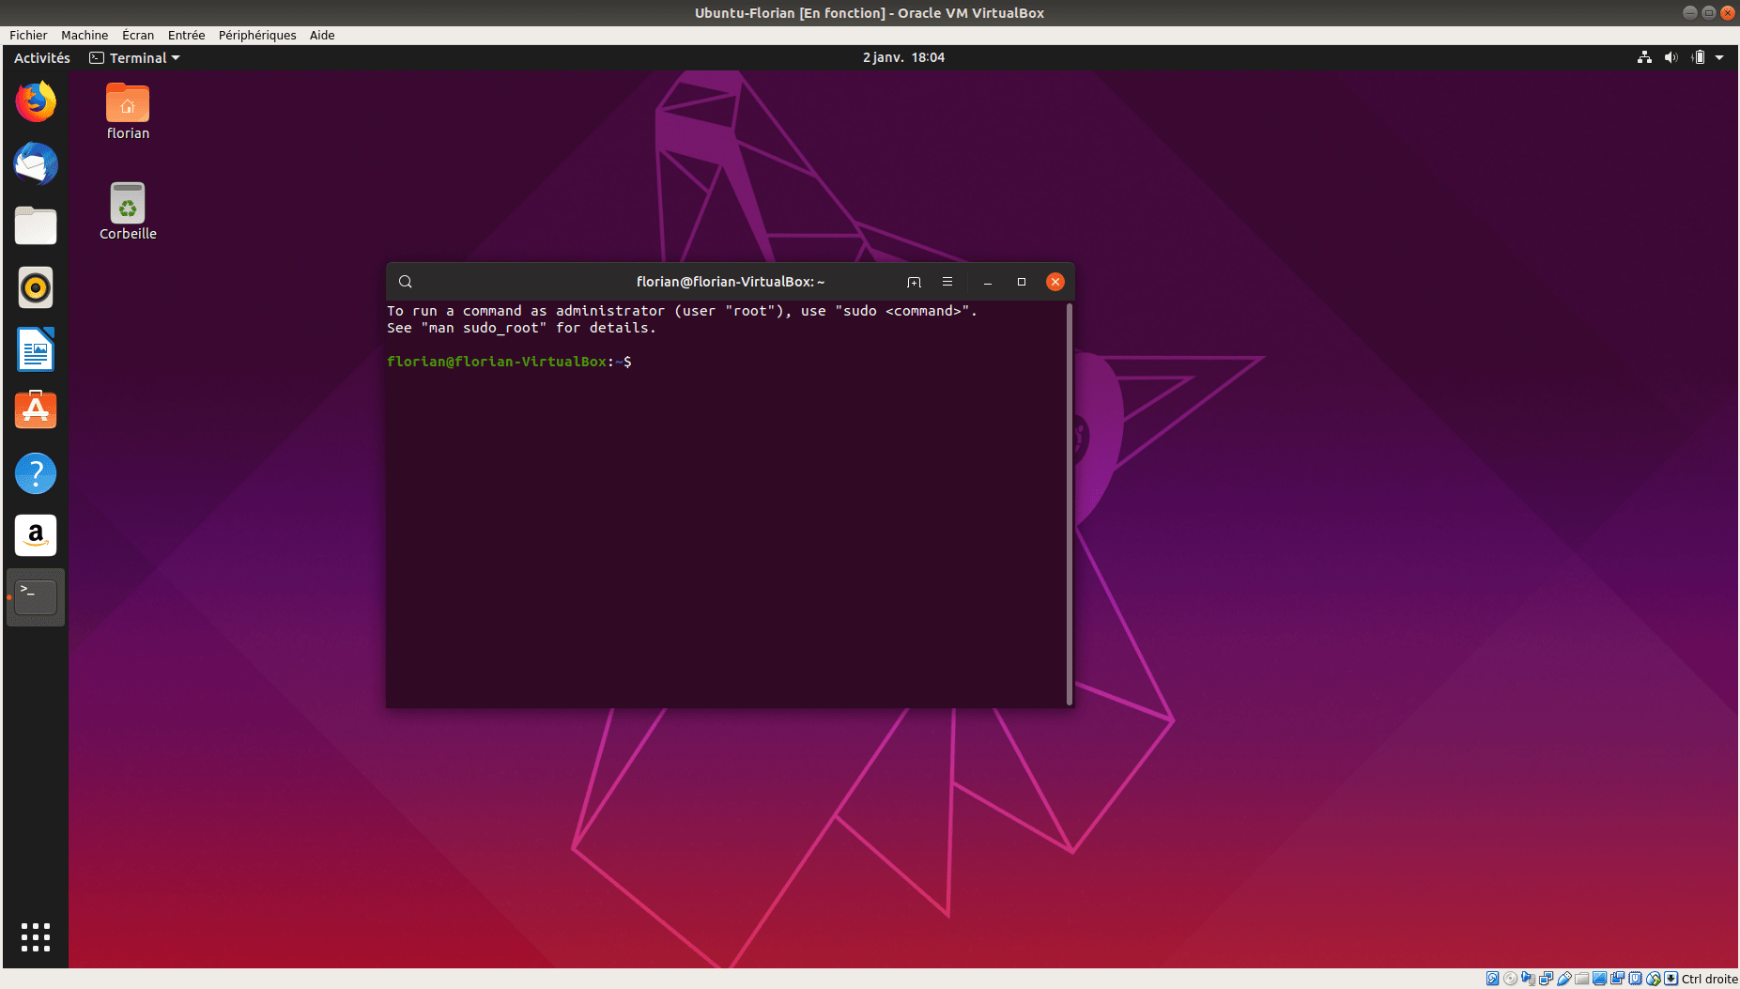This screenshot has width=1740, height=989.
Task: Launch Firefox from the dock
Action: point(36,102)
